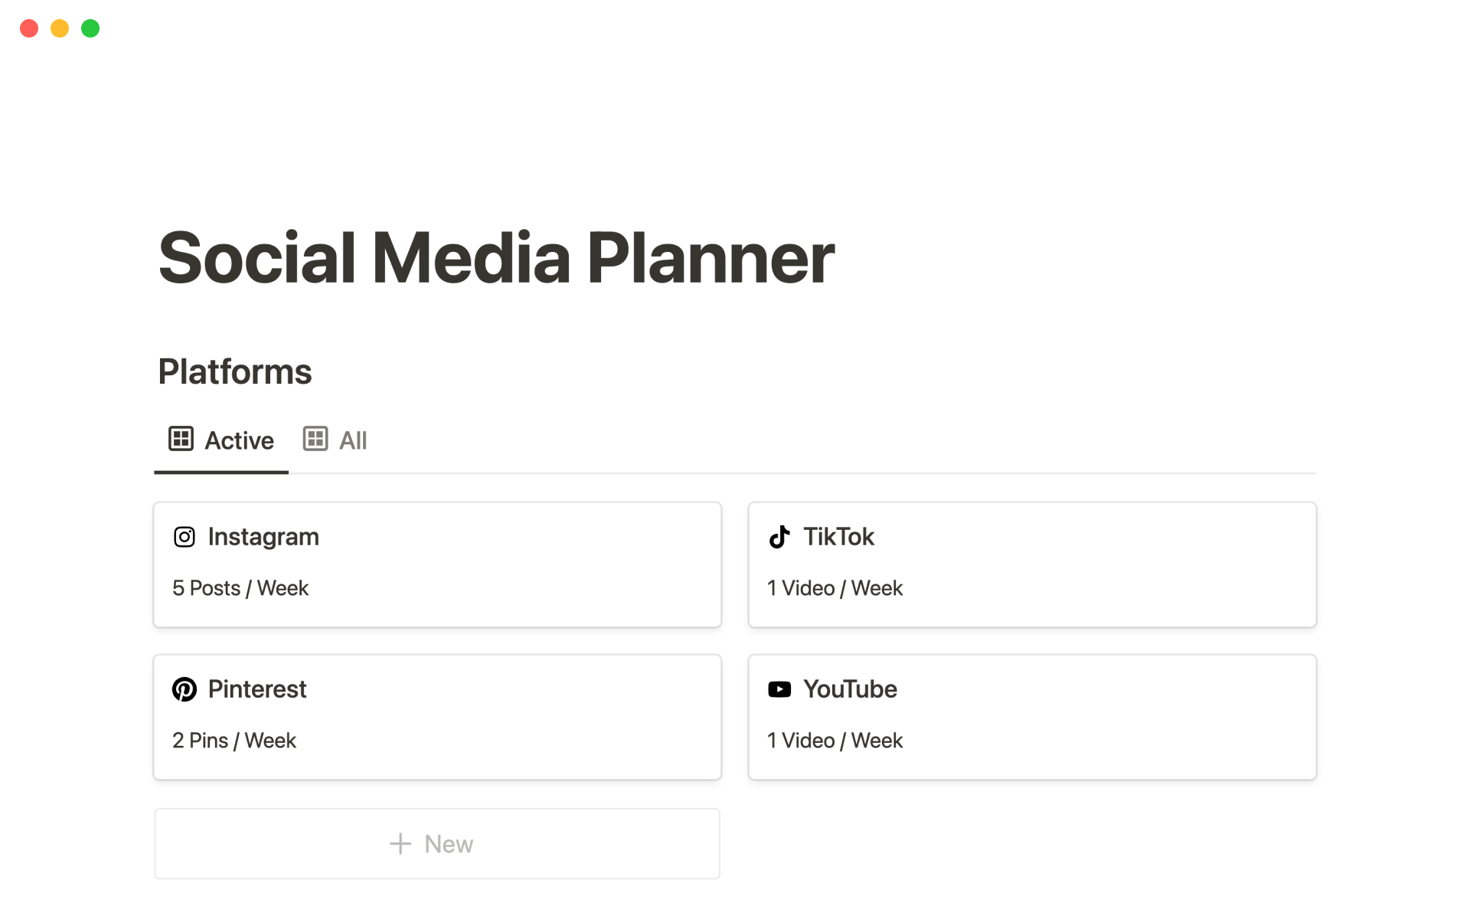Switch to the All tab
This screenshot has width=1470, height=919.
(352, 440)
